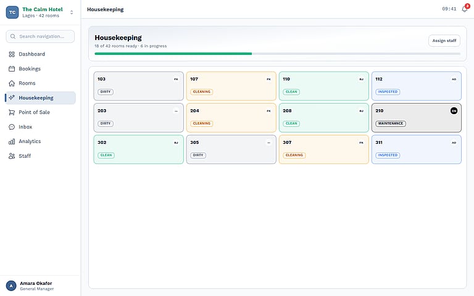474x296 pixels.
Task: Click the DIRTY pill on room 305
Action: pyautogui.click(x=198, y=155)
